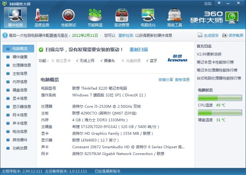Click the 4290CTO motherboard text
246x175 pixels.
(104, 113)
